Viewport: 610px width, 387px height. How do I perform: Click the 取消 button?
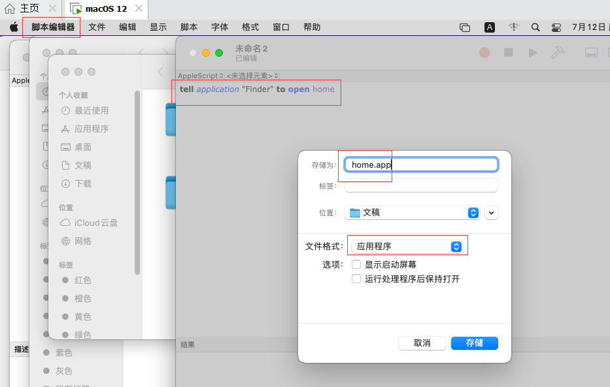422,343
